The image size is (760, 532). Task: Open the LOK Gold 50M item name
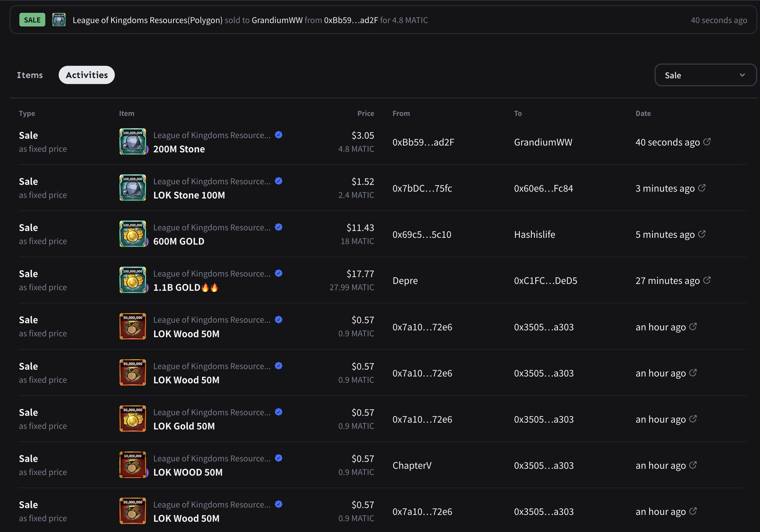(184, 426)
